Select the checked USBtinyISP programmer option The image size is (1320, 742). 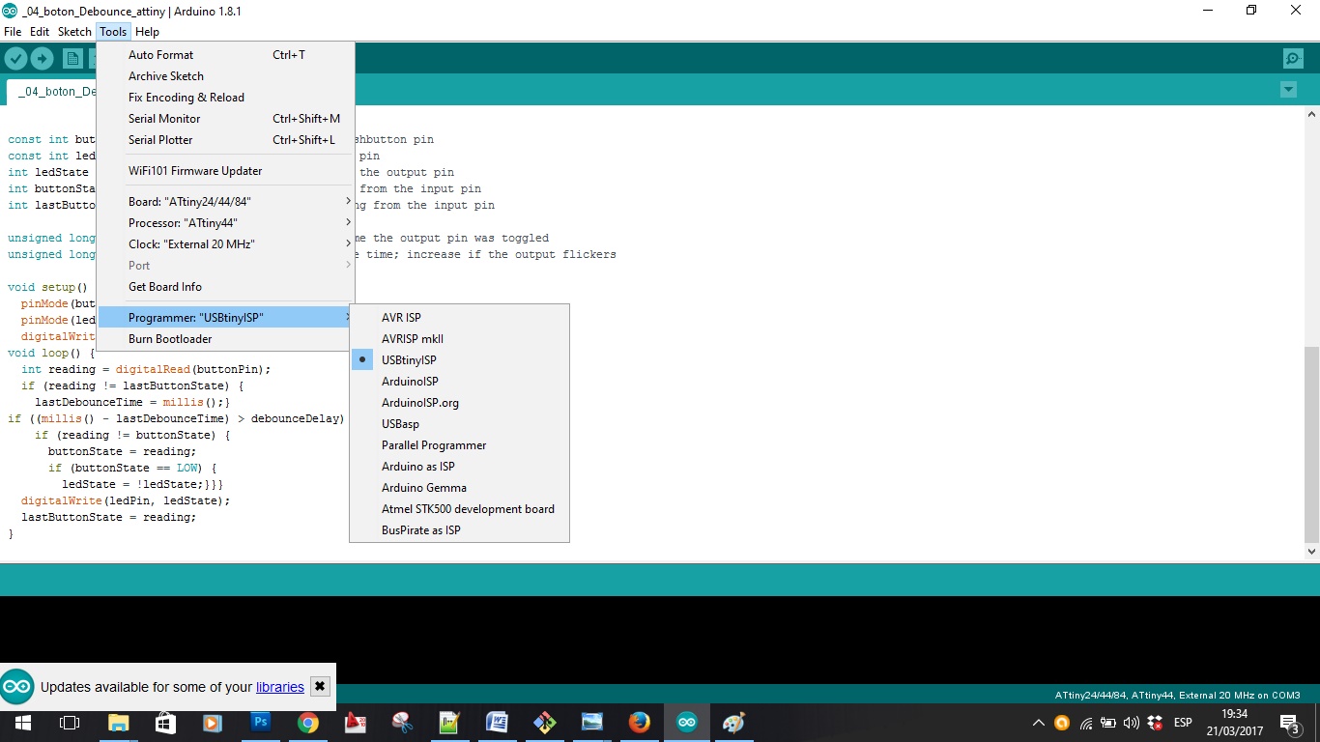click(x=459, y=360)
